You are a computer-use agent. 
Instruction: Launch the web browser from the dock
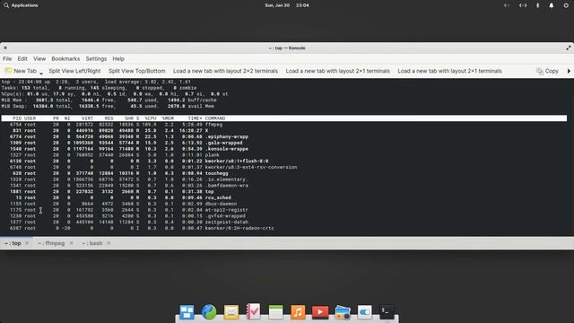209,312
